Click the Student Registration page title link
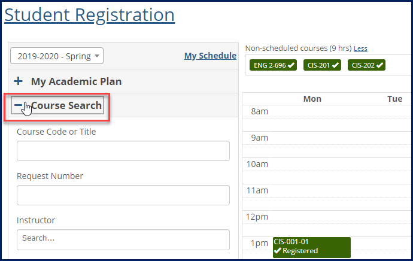This screenshot has width=413, height=261. click(90, 14)
